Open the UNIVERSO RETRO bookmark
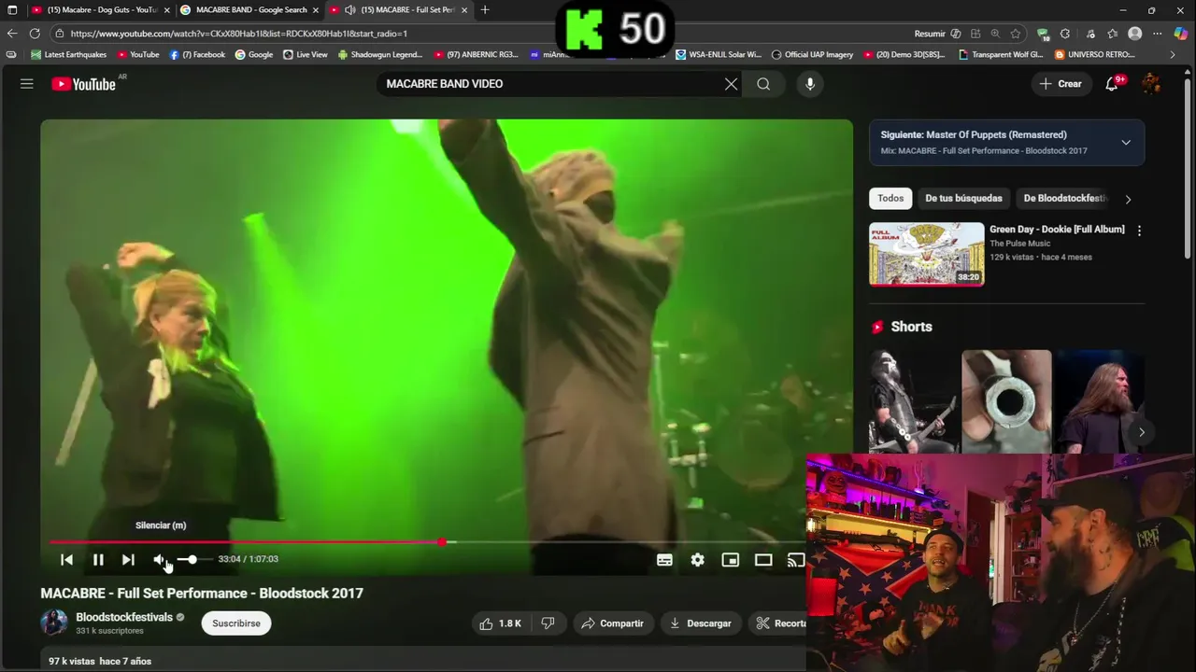This screenshot has width=1196, height=672. (1094, 55)
